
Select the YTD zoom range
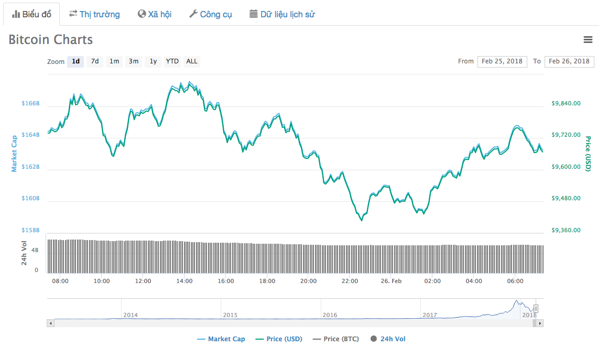(x=172, y=61)
